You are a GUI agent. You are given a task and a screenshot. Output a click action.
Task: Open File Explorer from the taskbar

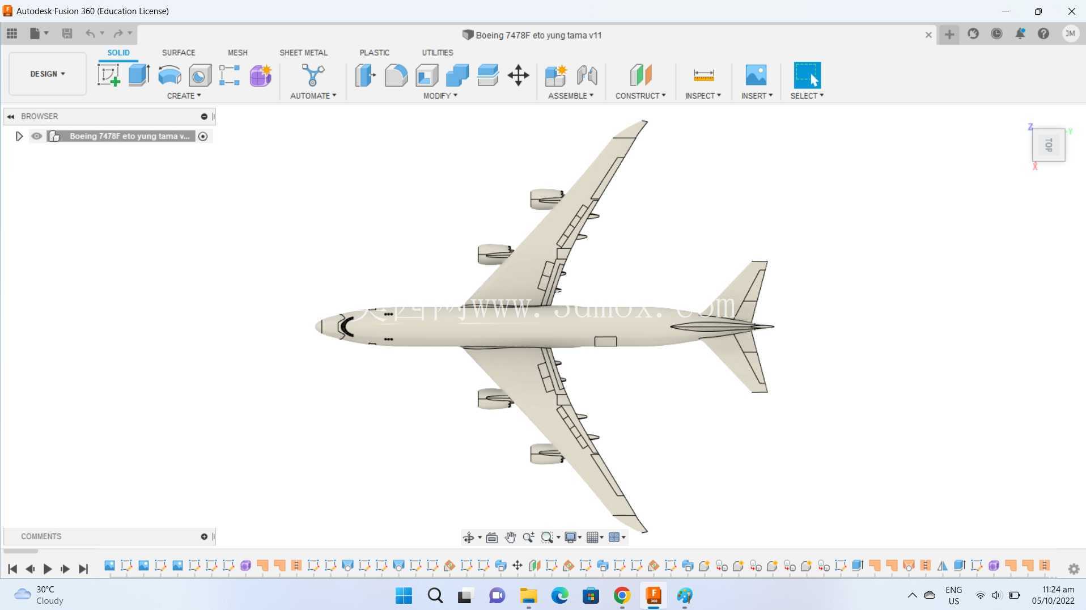[528, 595]
